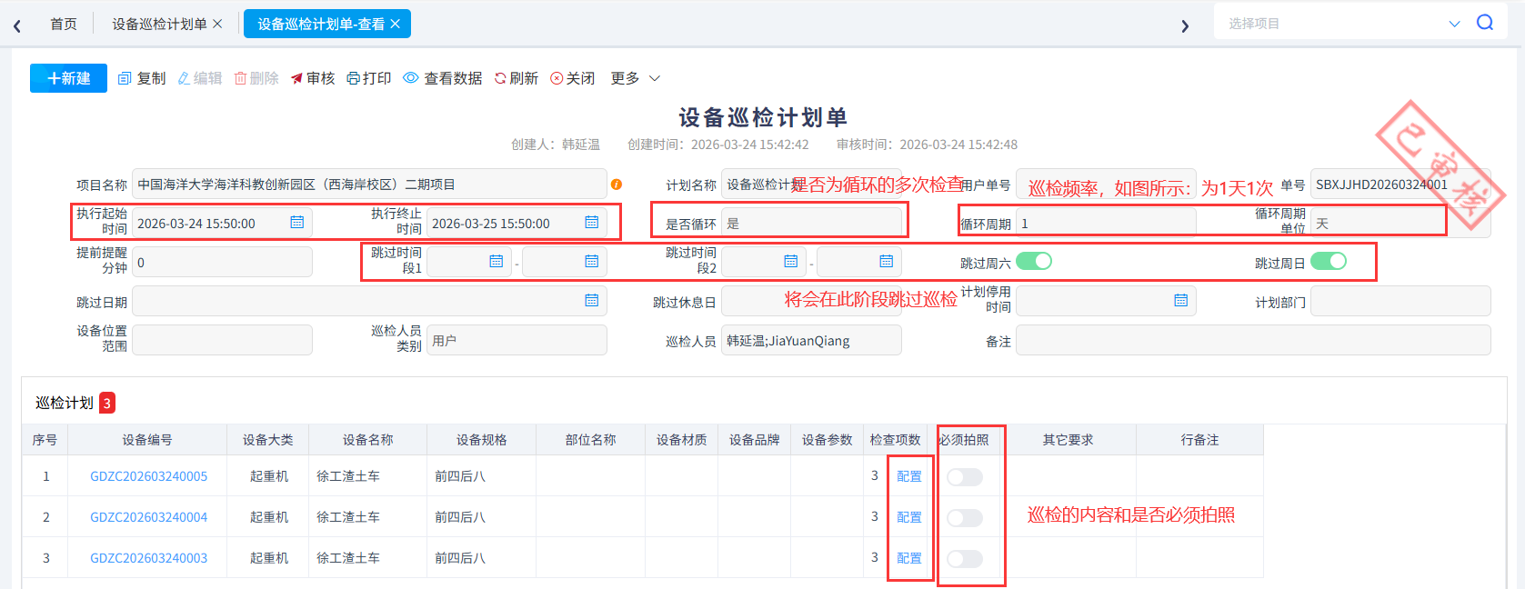This screenshot has height=589, width=1525.
Task: Click the search magnifier icon
Action: [1485, 23]
